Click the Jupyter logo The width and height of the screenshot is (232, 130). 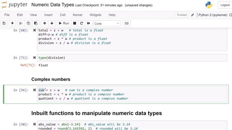click(x=14, y=5)
